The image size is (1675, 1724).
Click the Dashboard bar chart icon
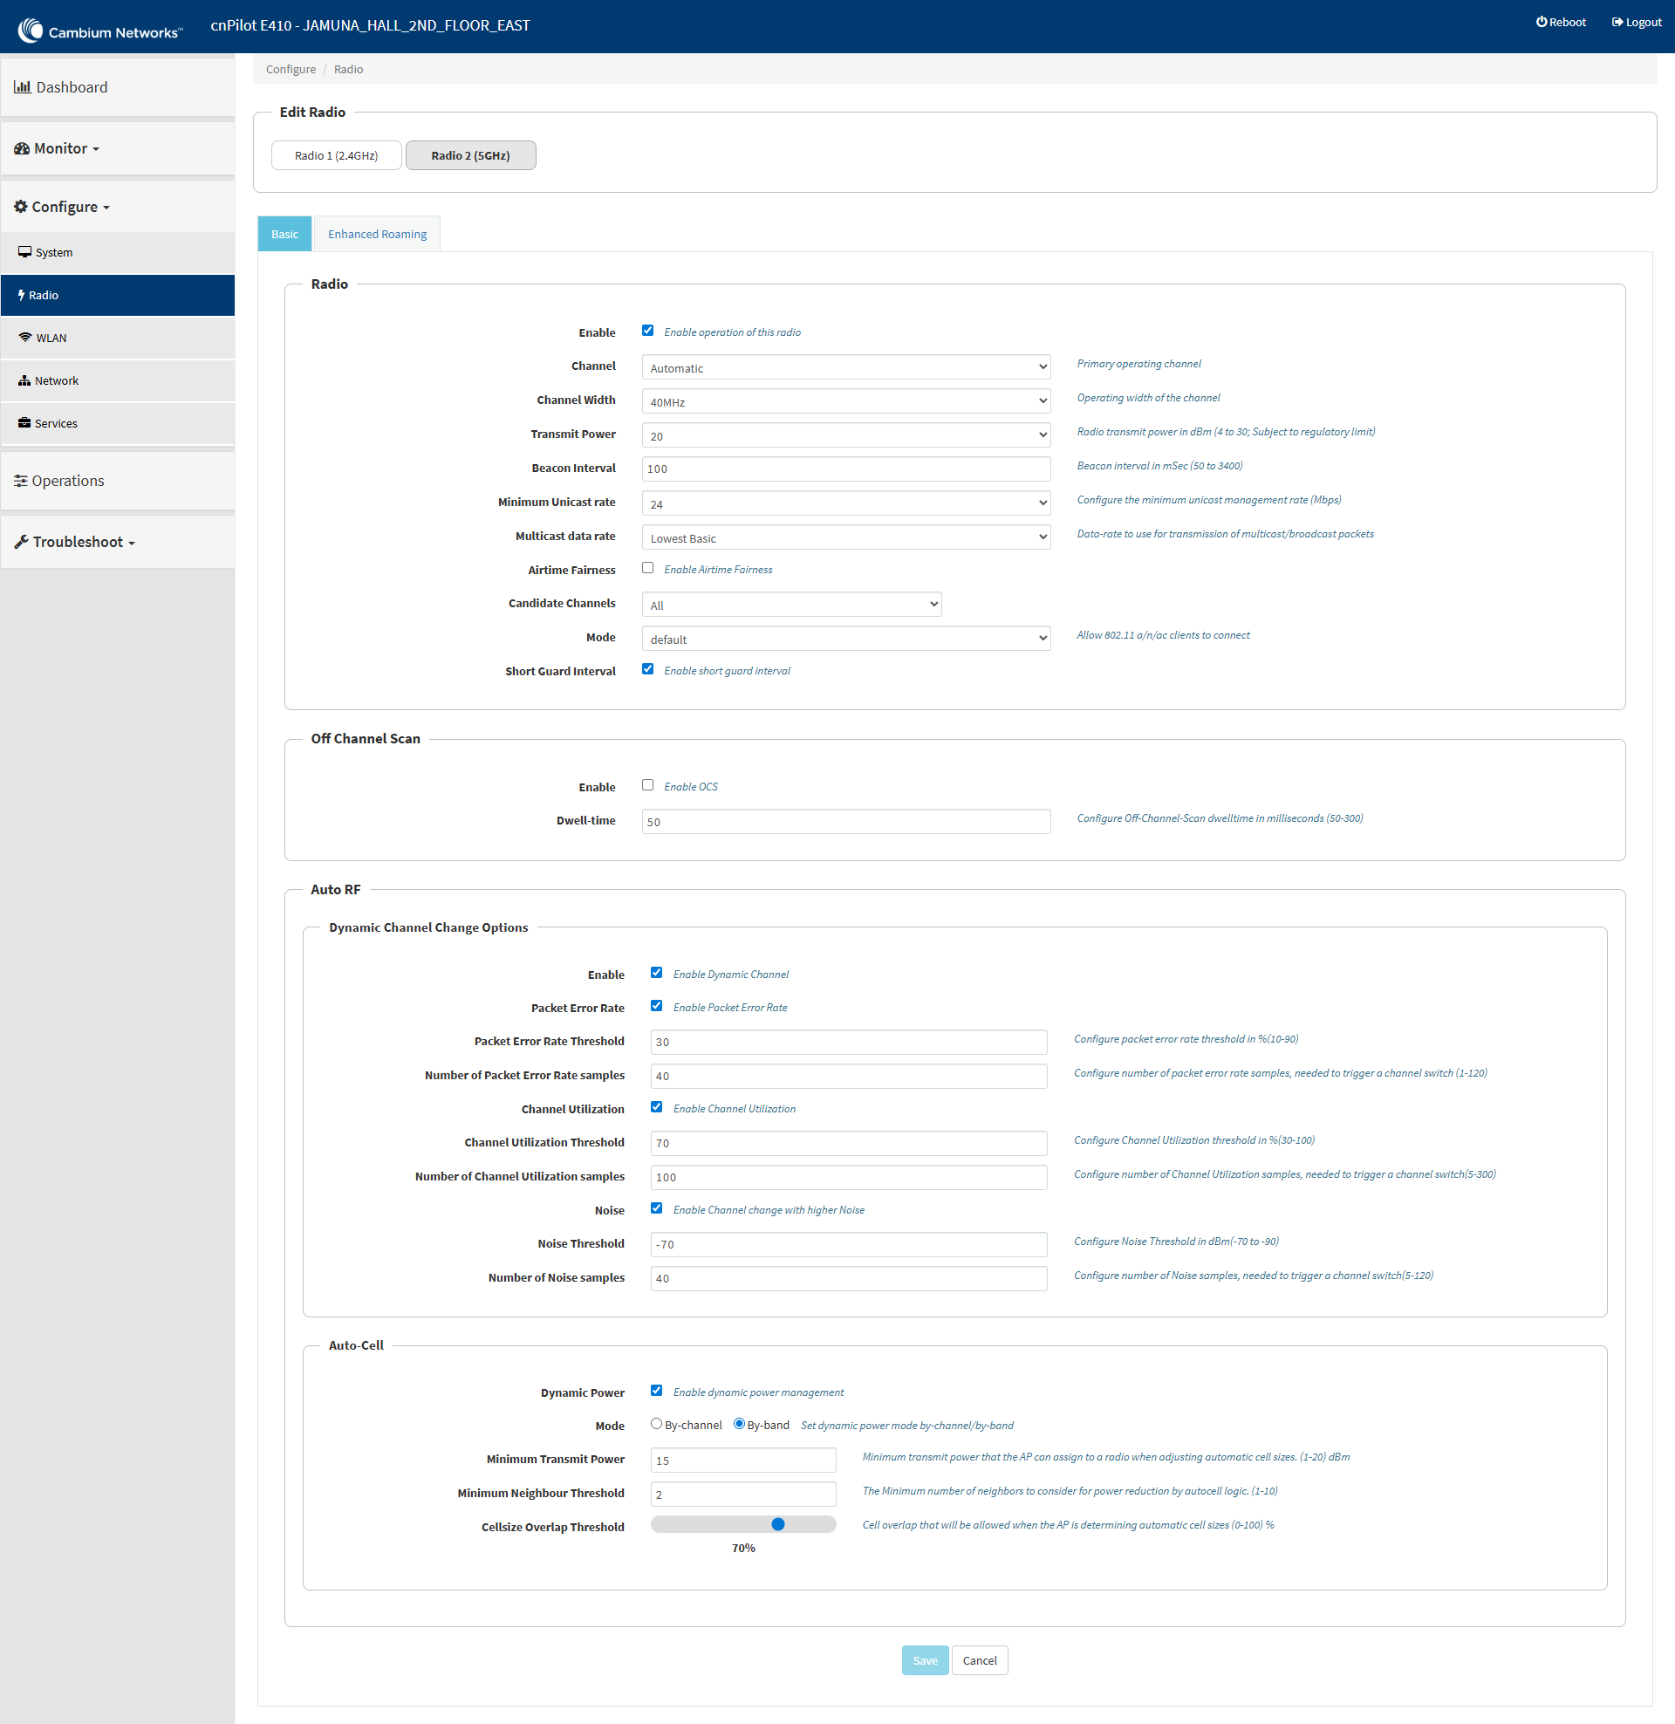[22, 87]
